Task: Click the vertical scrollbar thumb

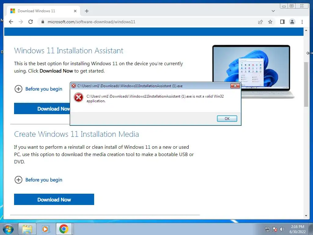Action: [306, 84]
